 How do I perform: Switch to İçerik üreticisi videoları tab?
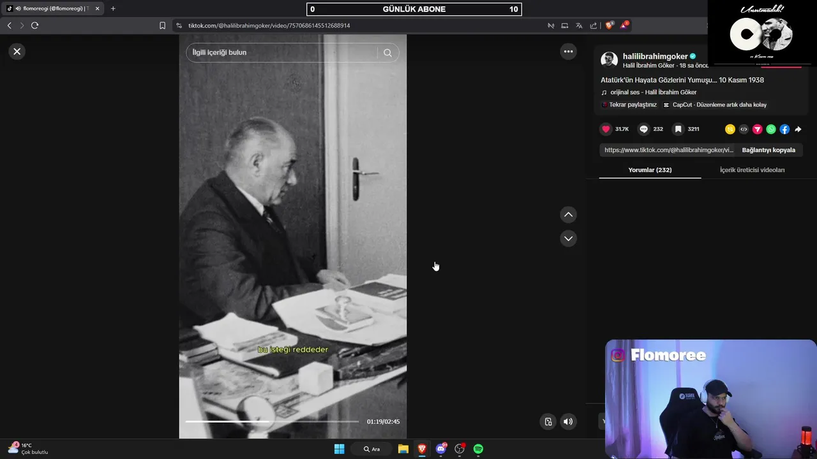pyautogui.click(x=752, y=170)
